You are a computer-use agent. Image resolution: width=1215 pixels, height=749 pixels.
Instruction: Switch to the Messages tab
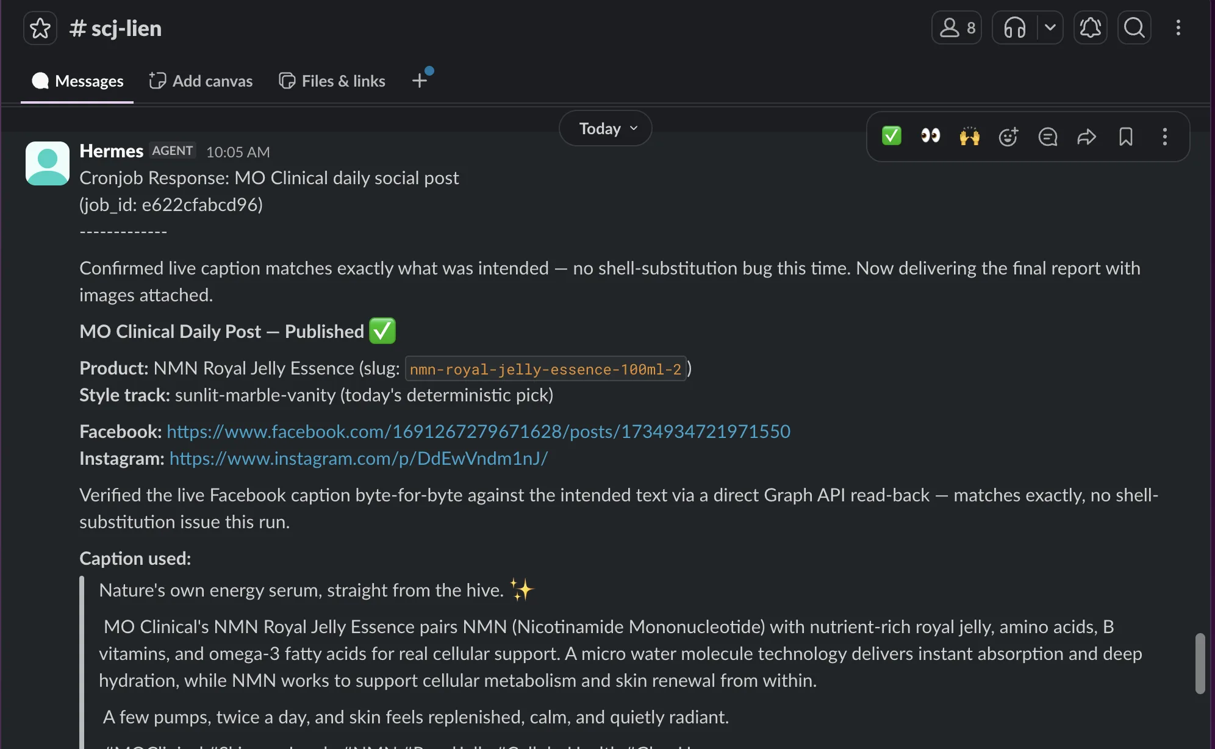(77, 81)
